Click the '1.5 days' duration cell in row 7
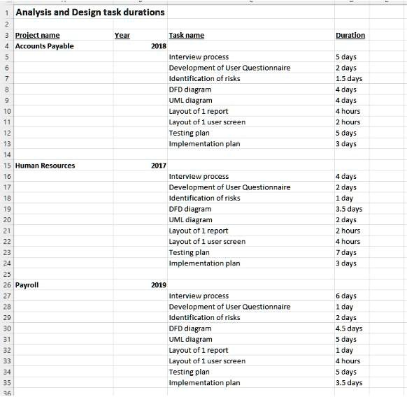 pyautogui.click(x=352, y=78)
